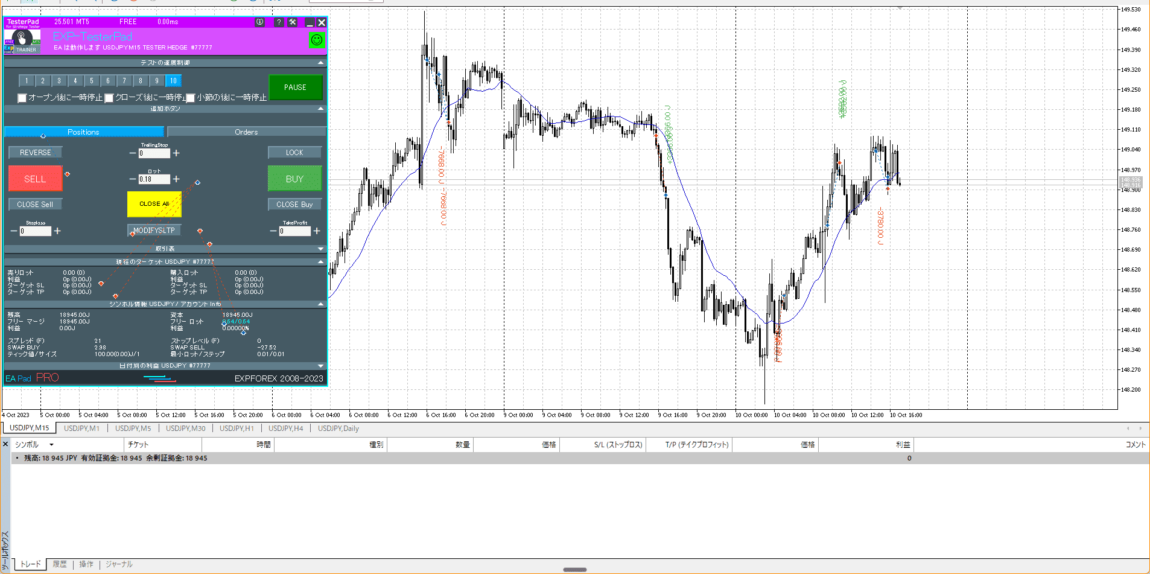Enable pause after bar checkbox
The image size is (1150, 574).
(191, 98)
